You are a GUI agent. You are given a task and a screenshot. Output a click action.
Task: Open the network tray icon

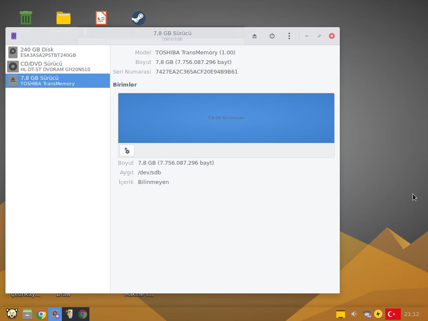(x=367, y=314)
